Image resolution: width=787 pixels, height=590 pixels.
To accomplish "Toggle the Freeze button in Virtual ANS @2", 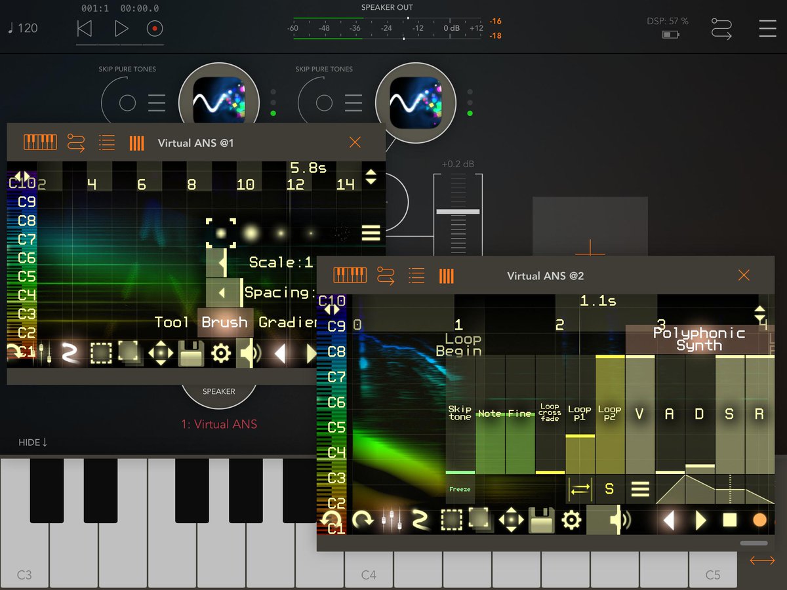I will point(460,489).
